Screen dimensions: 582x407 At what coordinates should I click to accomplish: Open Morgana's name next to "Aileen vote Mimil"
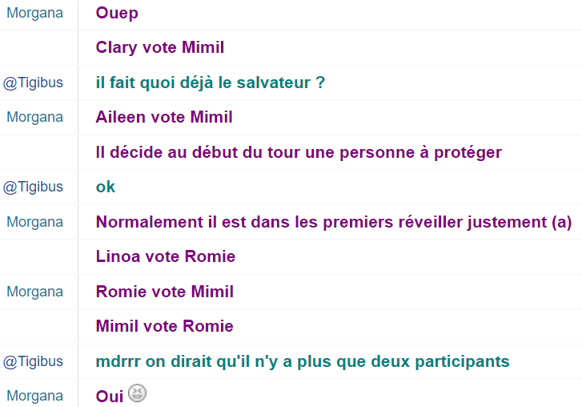point(34,117)
